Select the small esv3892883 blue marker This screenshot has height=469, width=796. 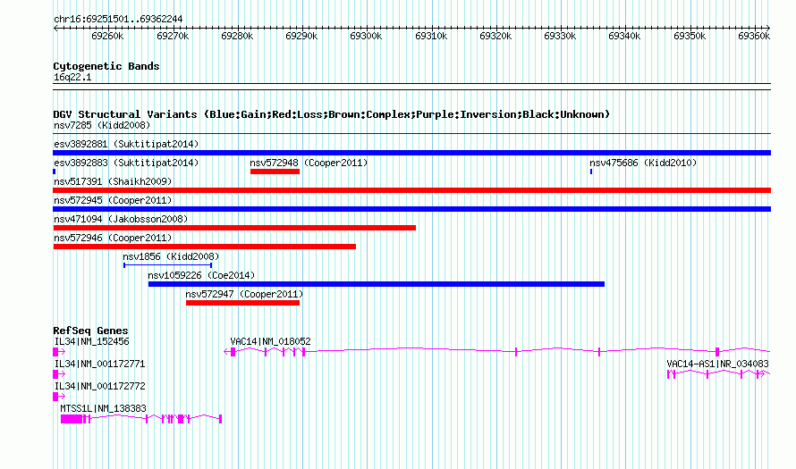coord(55,172)
